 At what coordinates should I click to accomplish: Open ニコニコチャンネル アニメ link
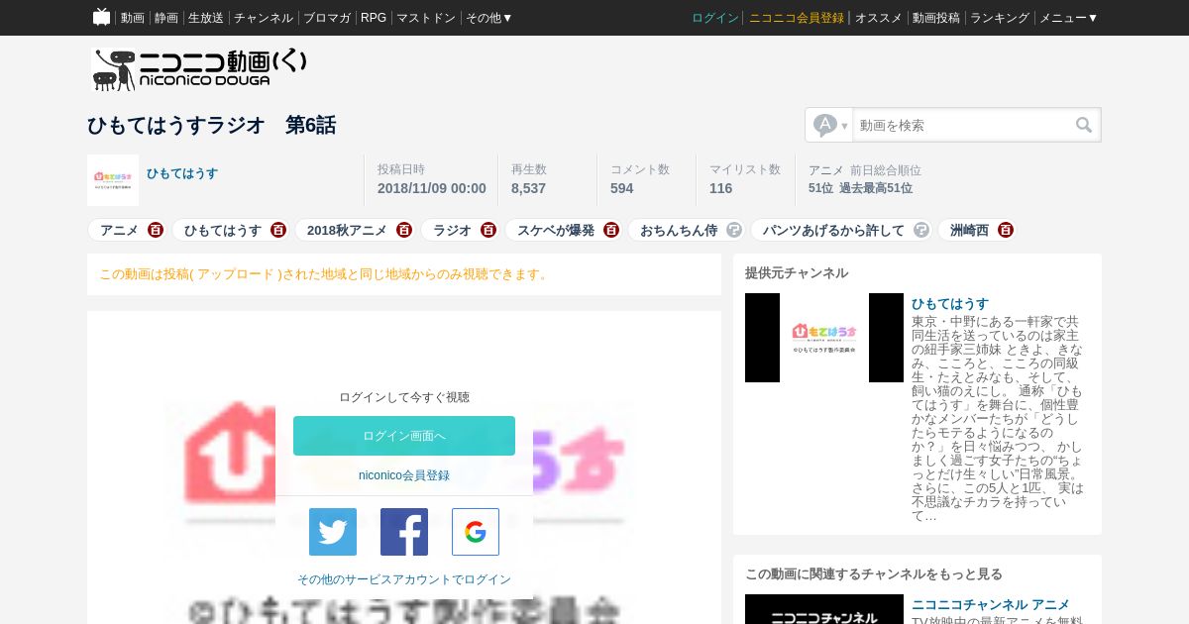click(x=991, y=604)
